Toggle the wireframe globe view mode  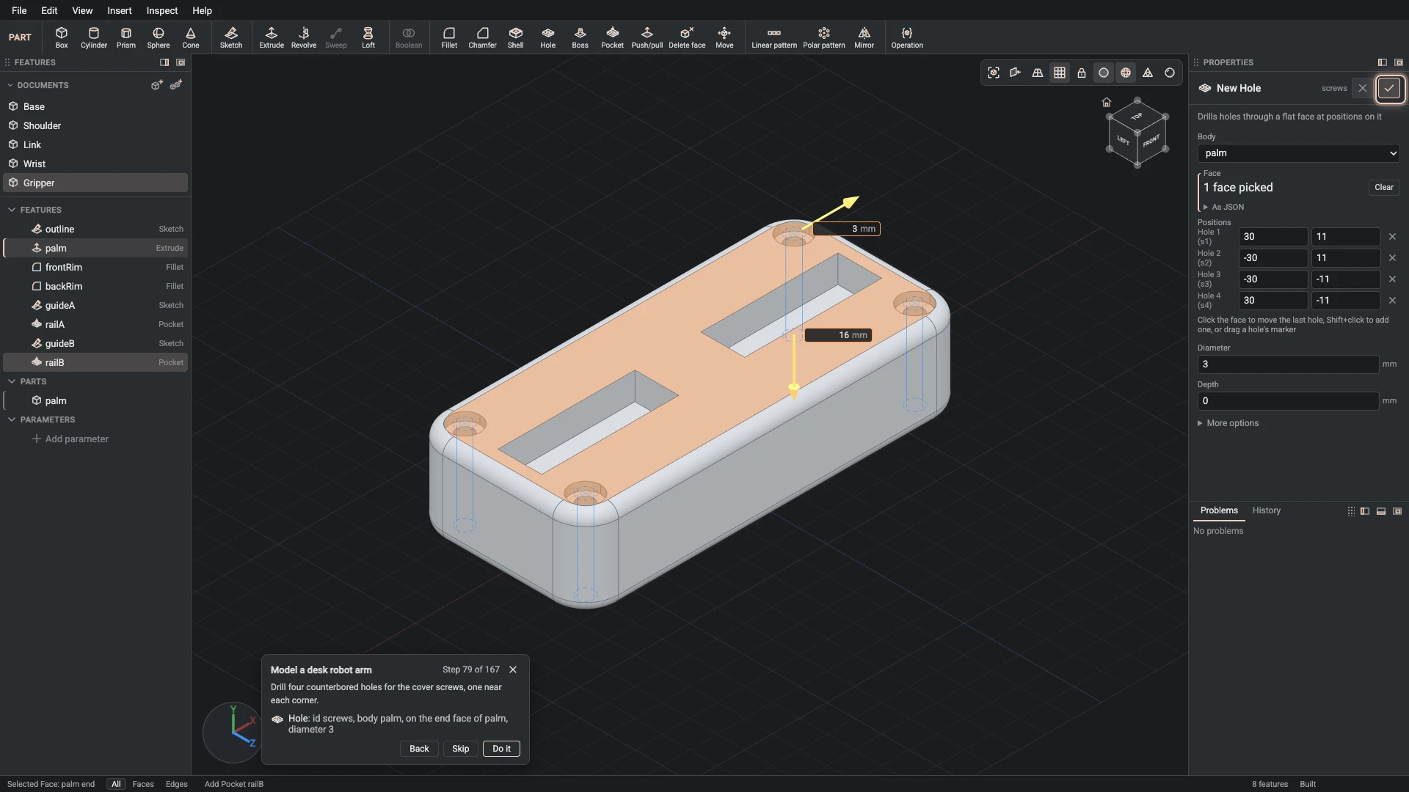tap(1126, 73)
